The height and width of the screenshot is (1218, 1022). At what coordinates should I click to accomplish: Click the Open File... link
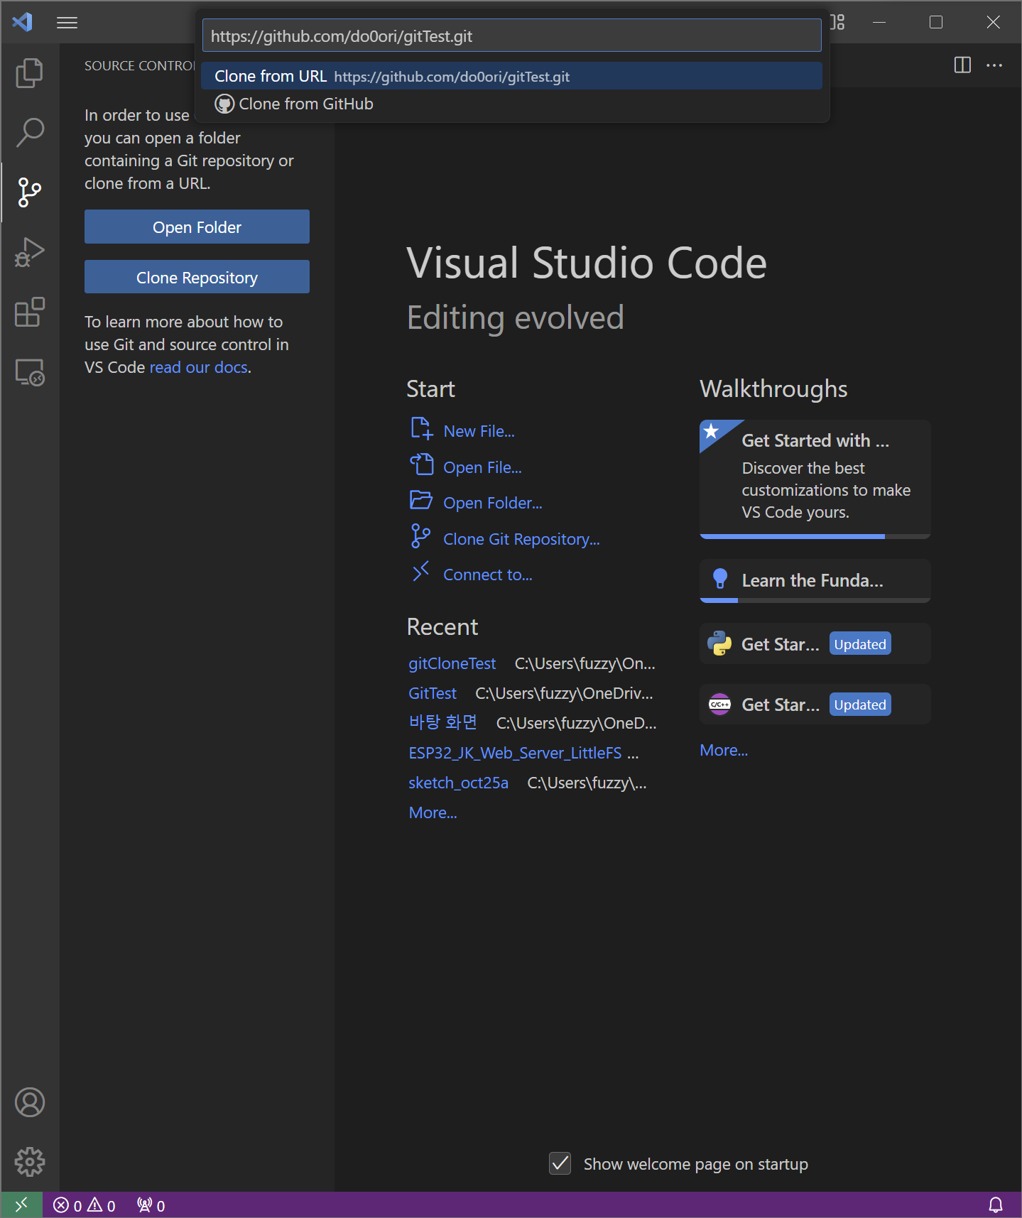point(482,467)
